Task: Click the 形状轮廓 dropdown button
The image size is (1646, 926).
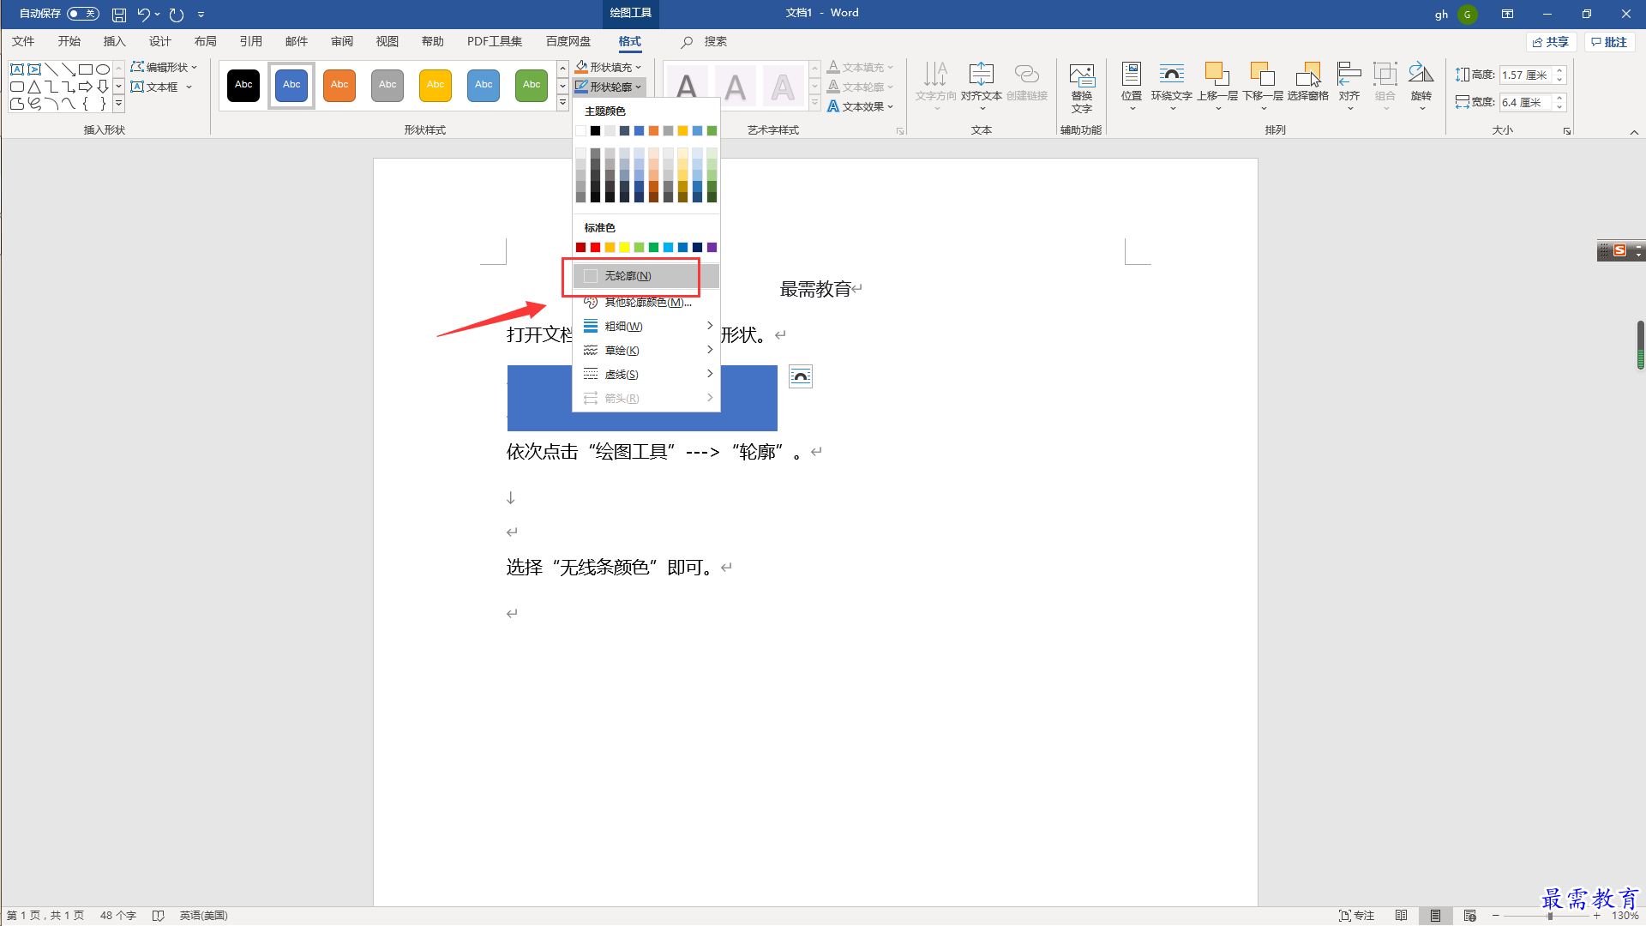Action: click(x=609, y=87)
